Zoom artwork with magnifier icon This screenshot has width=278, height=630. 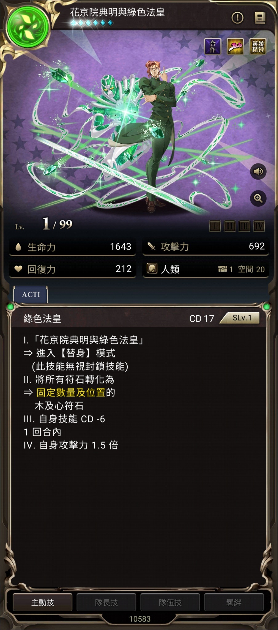258,198
